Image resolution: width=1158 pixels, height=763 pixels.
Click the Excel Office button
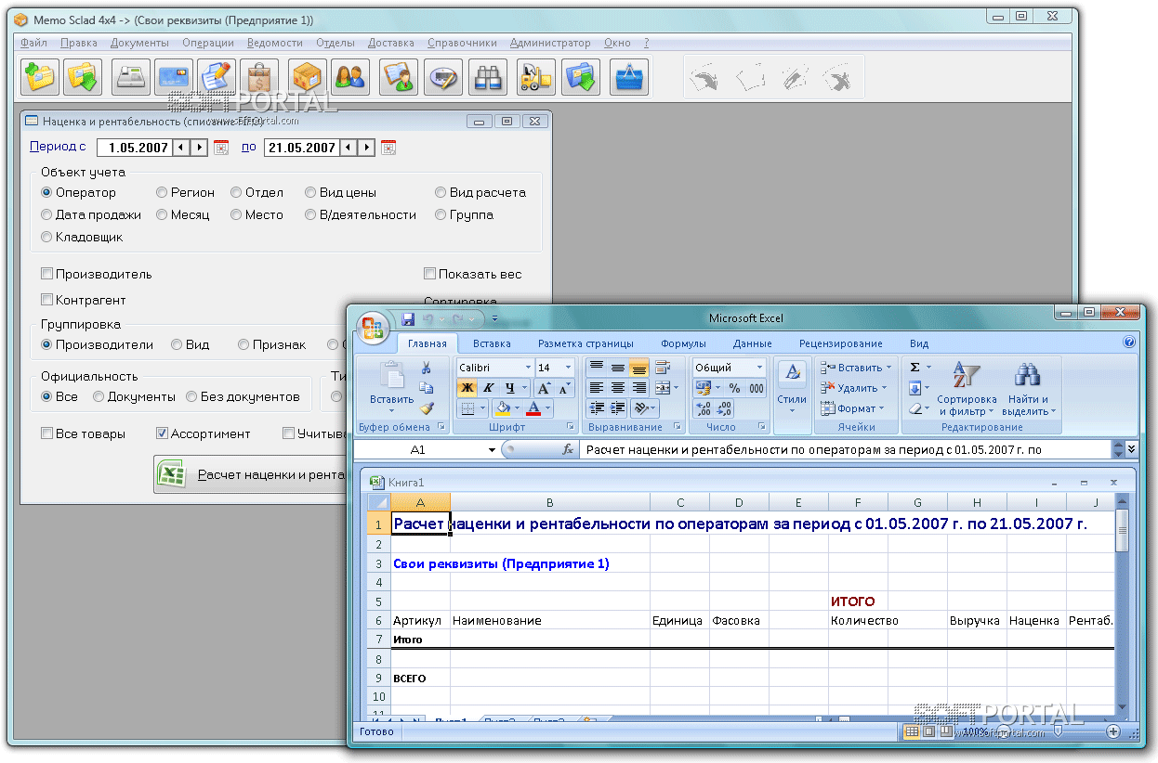click(374, 327)
